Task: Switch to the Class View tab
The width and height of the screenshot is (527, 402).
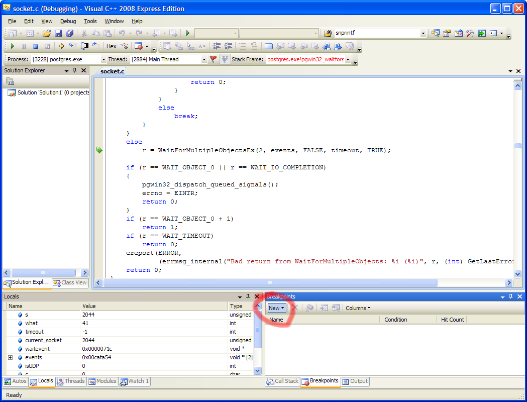Action: (x=70, y=283)
